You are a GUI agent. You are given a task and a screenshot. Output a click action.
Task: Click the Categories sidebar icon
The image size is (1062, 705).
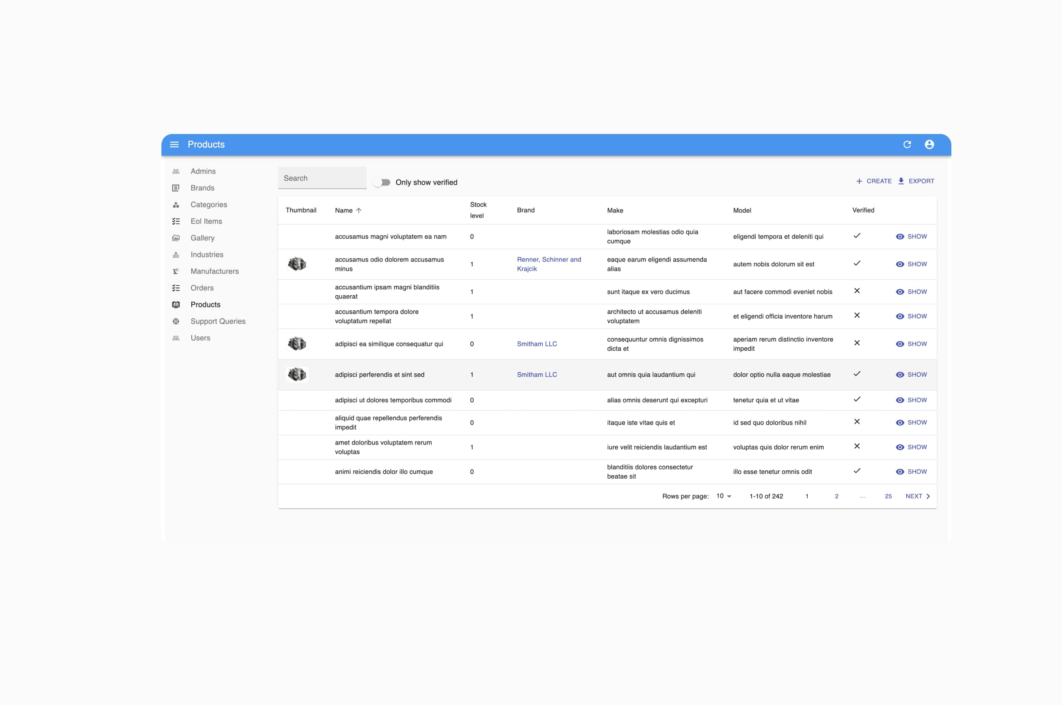click(175, 205)
